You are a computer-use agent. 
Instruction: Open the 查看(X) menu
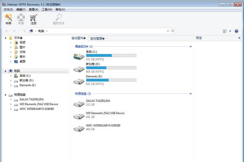34,10
